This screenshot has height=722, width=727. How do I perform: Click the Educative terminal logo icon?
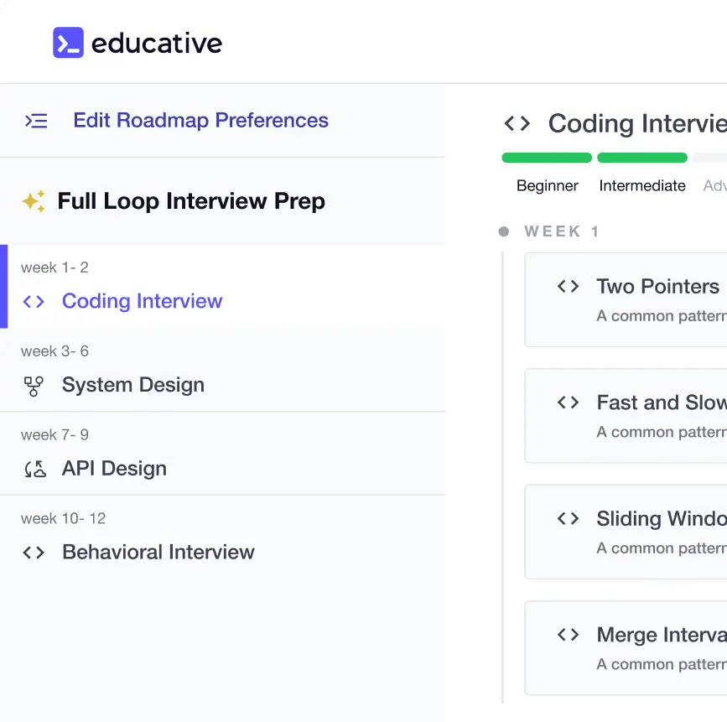pyautogui.click(x=68, y=43)
